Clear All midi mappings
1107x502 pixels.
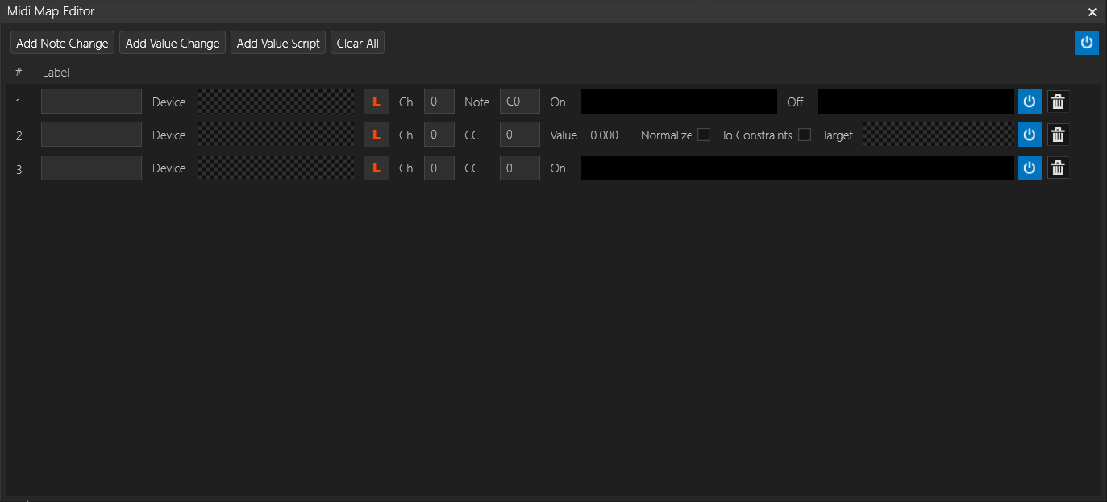point(357,43)
